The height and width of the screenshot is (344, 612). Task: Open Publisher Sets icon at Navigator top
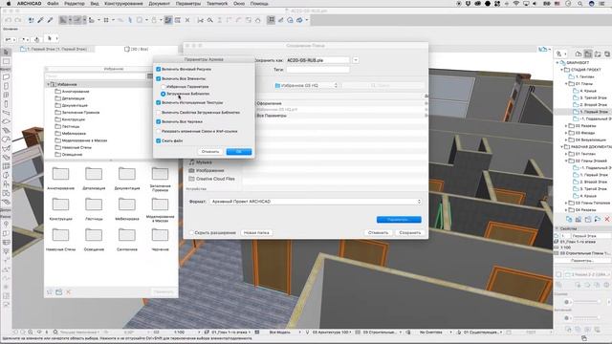pyautogui.click(x=607, y=54)
